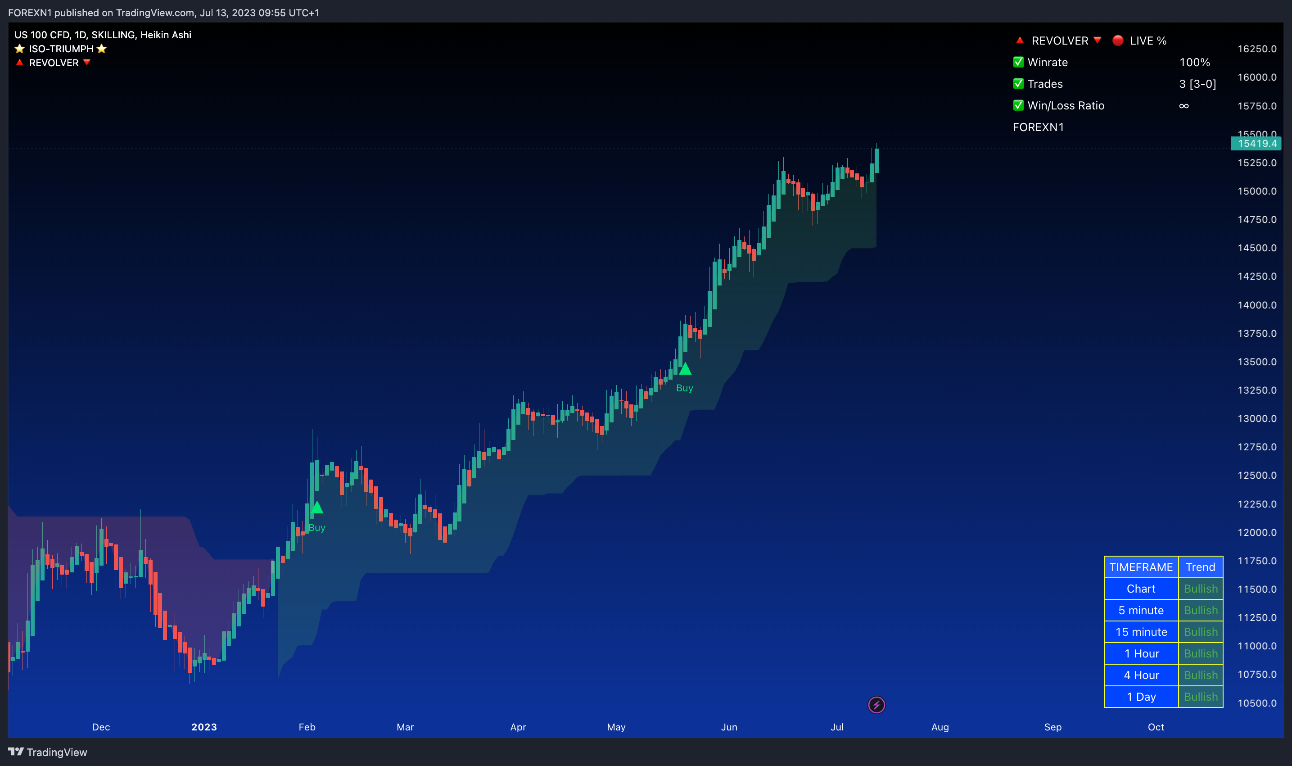Click the Winrate value 100%
The width and height of the screenshot is (1292, 766).
(1194, 62)
